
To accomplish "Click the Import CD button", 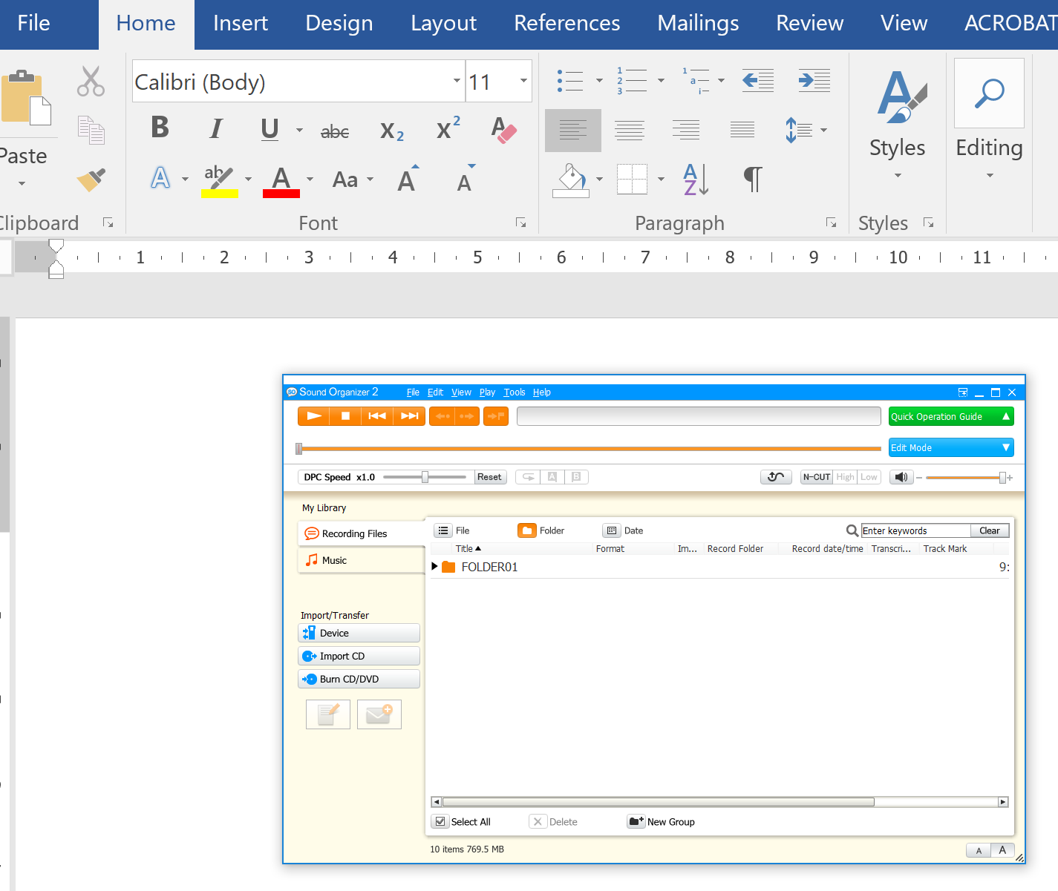I will tap(359, 656).
